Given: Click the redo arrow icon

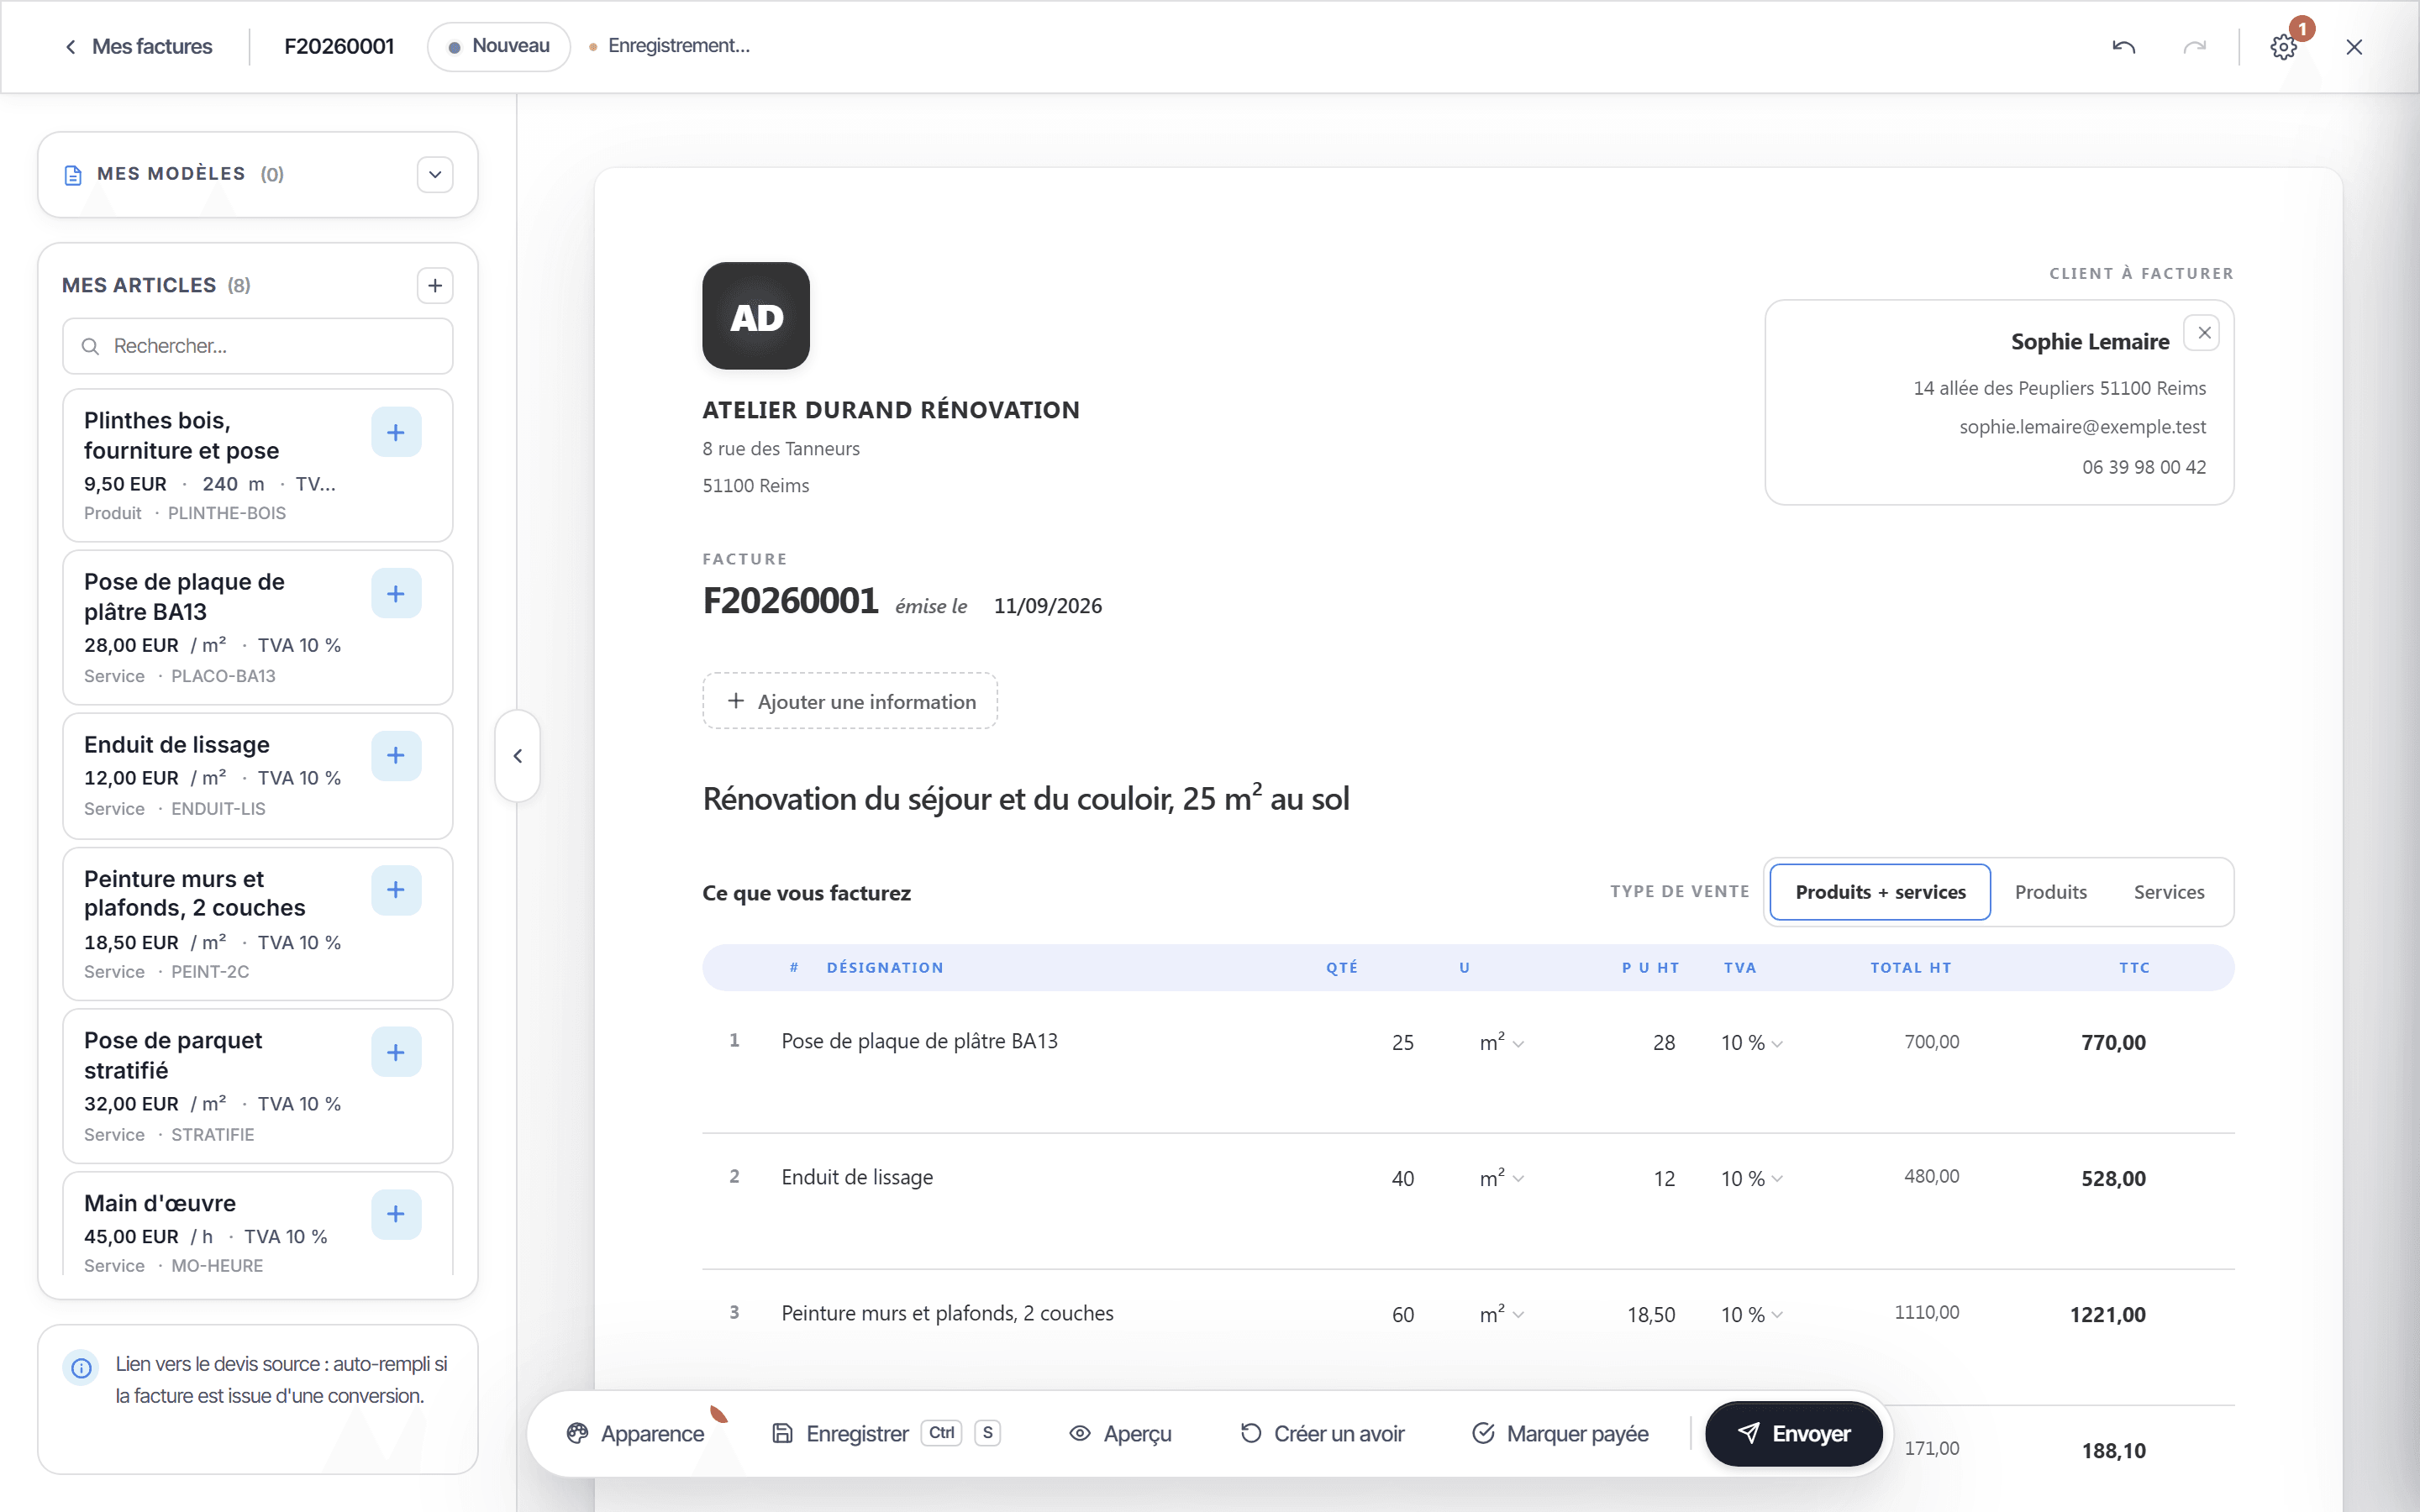Looking at the screenshot, I should [2194, 47].
